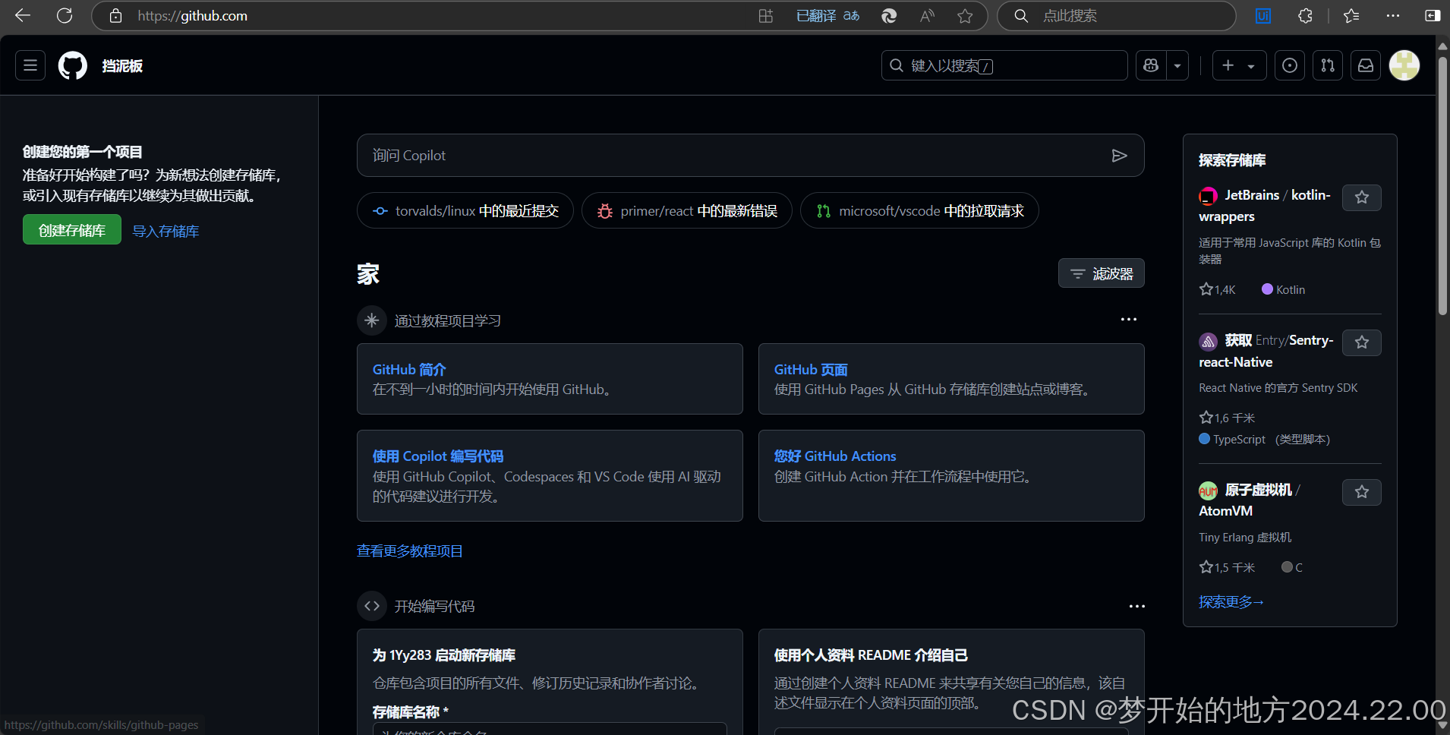This screenshot has height=735, width=1450.
Task: Open the browser extensions icon
Action: tap(1306, 15)
